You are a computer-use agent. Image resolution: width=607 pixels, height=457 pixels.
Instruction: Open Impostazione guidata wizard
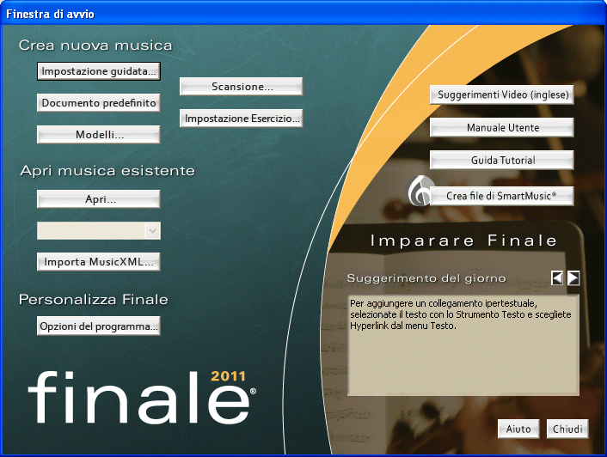tap(99, 71)
